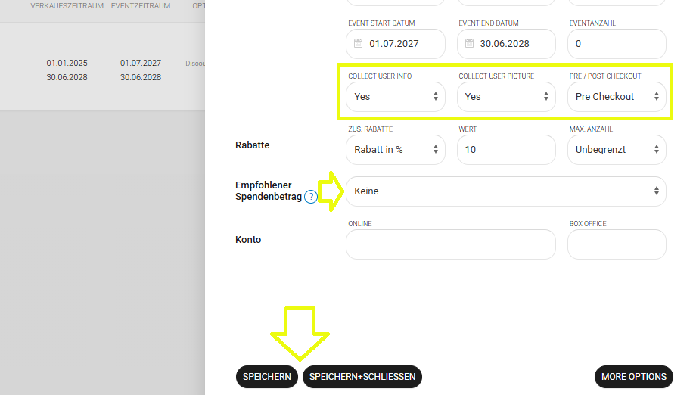Viewport: 693px width, 395px height.
Task: Click the More Options button
Action: point(633,377)
